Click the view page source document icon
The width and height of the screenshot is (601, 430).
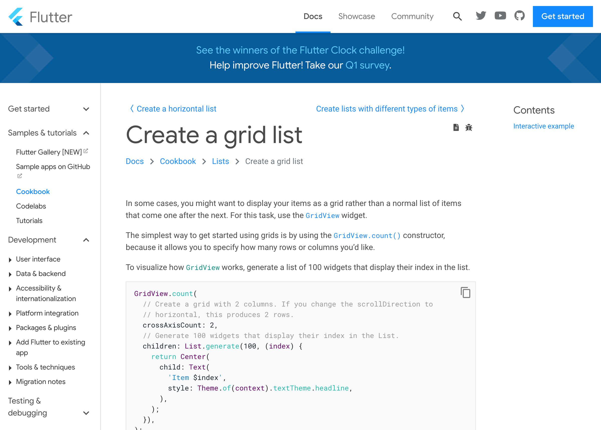[456, 127]
